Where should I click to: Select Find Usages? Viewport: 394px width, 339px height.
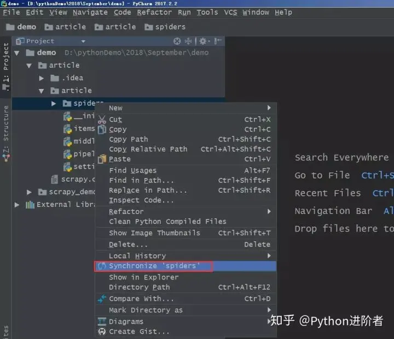186,170
